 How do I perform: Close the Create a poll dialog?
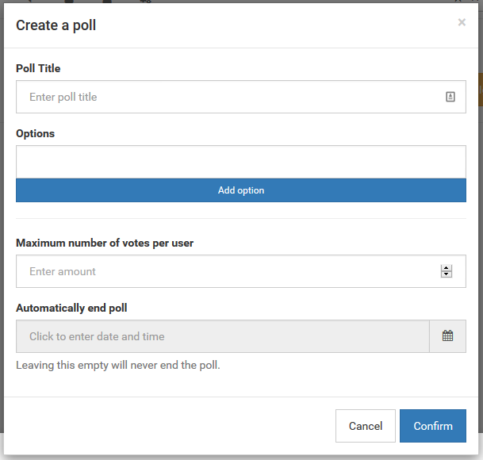[x=462, y=22]
